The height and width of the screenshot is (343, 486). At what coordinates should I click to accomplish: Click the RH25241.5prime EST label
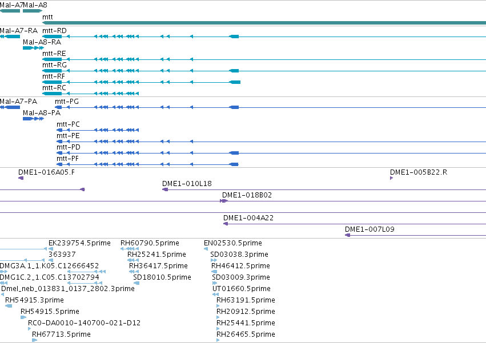click(156, 255)
